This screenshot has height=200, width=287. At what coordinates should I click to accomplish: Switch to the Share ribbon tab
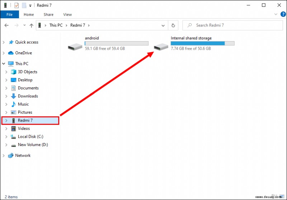[48, 14]
